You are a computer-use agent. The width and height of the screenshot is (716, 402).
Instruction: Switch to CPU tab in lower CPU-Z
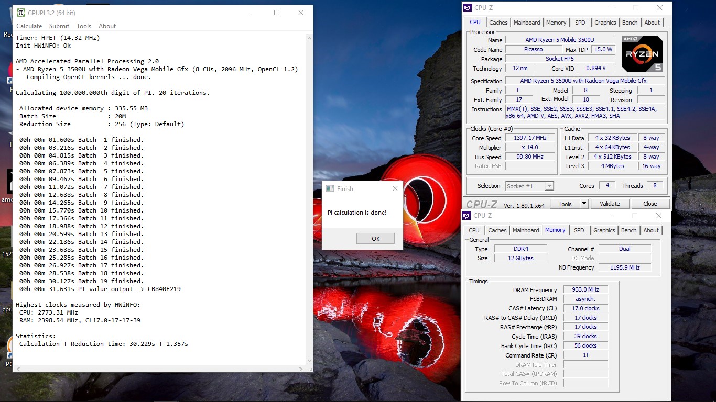[x=474, y=230]
